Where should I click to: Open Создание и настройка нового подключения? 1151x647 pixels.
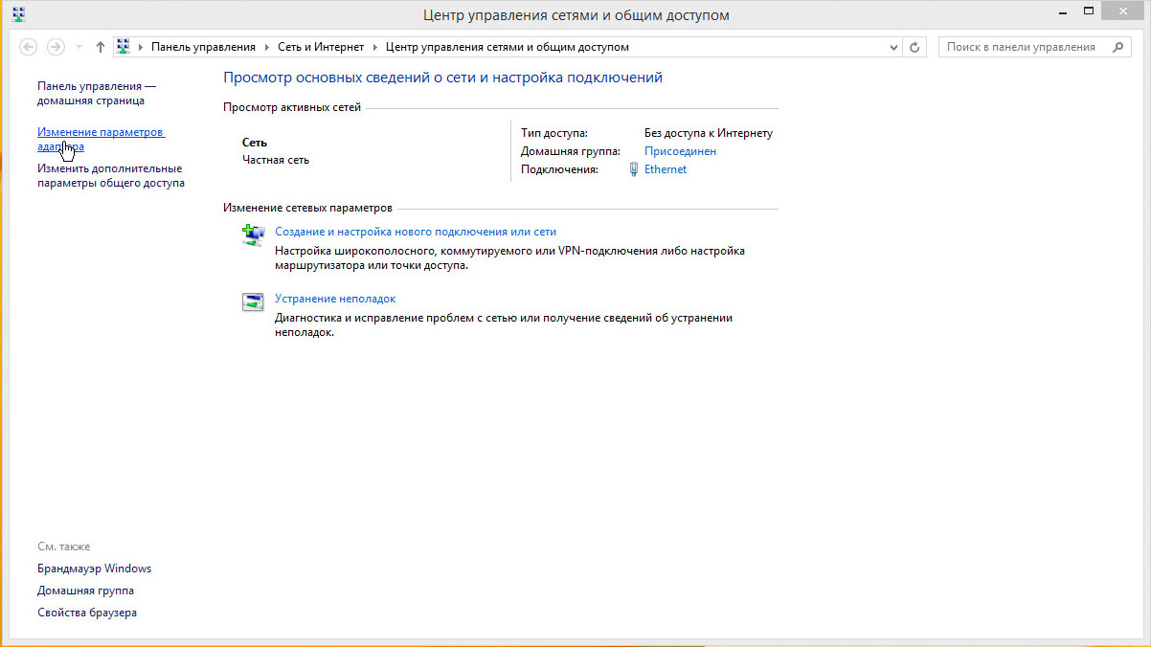(x=416, y=232)
